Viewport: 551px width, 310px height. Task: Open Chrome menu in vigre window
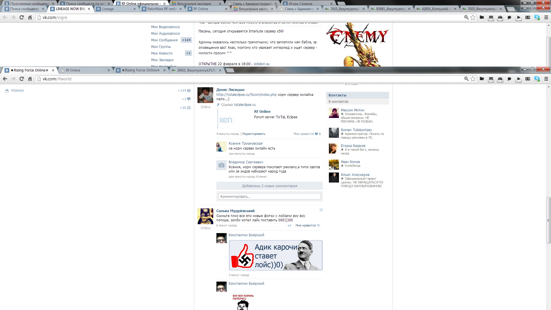pos(546,17)
